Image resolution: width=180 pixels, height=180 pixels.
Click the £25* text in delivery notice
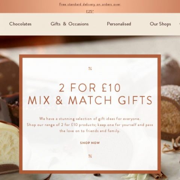click(x=90, y=12)
